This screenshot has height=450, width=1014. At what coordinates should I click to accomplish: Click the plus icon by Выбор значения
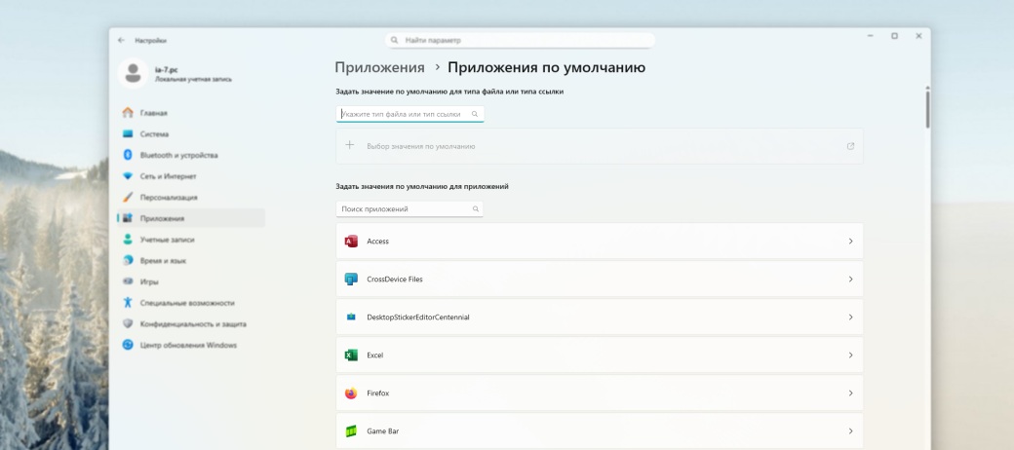pos(349,145)
